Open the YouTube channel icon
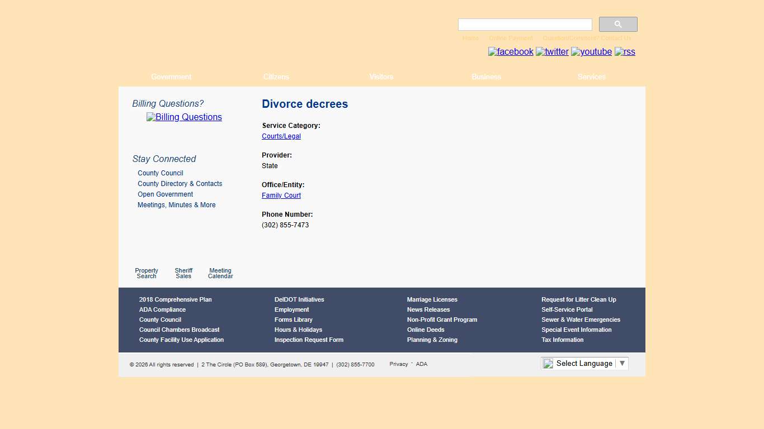764x429 pixels. pos(591,51)
